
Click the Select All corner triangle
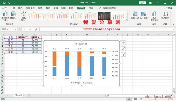(x=3, y=34)
